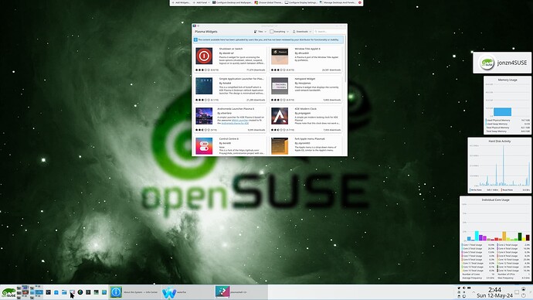Click the KDE Modern Clock title
This screenshot has width=533, height=300.
[305, 109]
